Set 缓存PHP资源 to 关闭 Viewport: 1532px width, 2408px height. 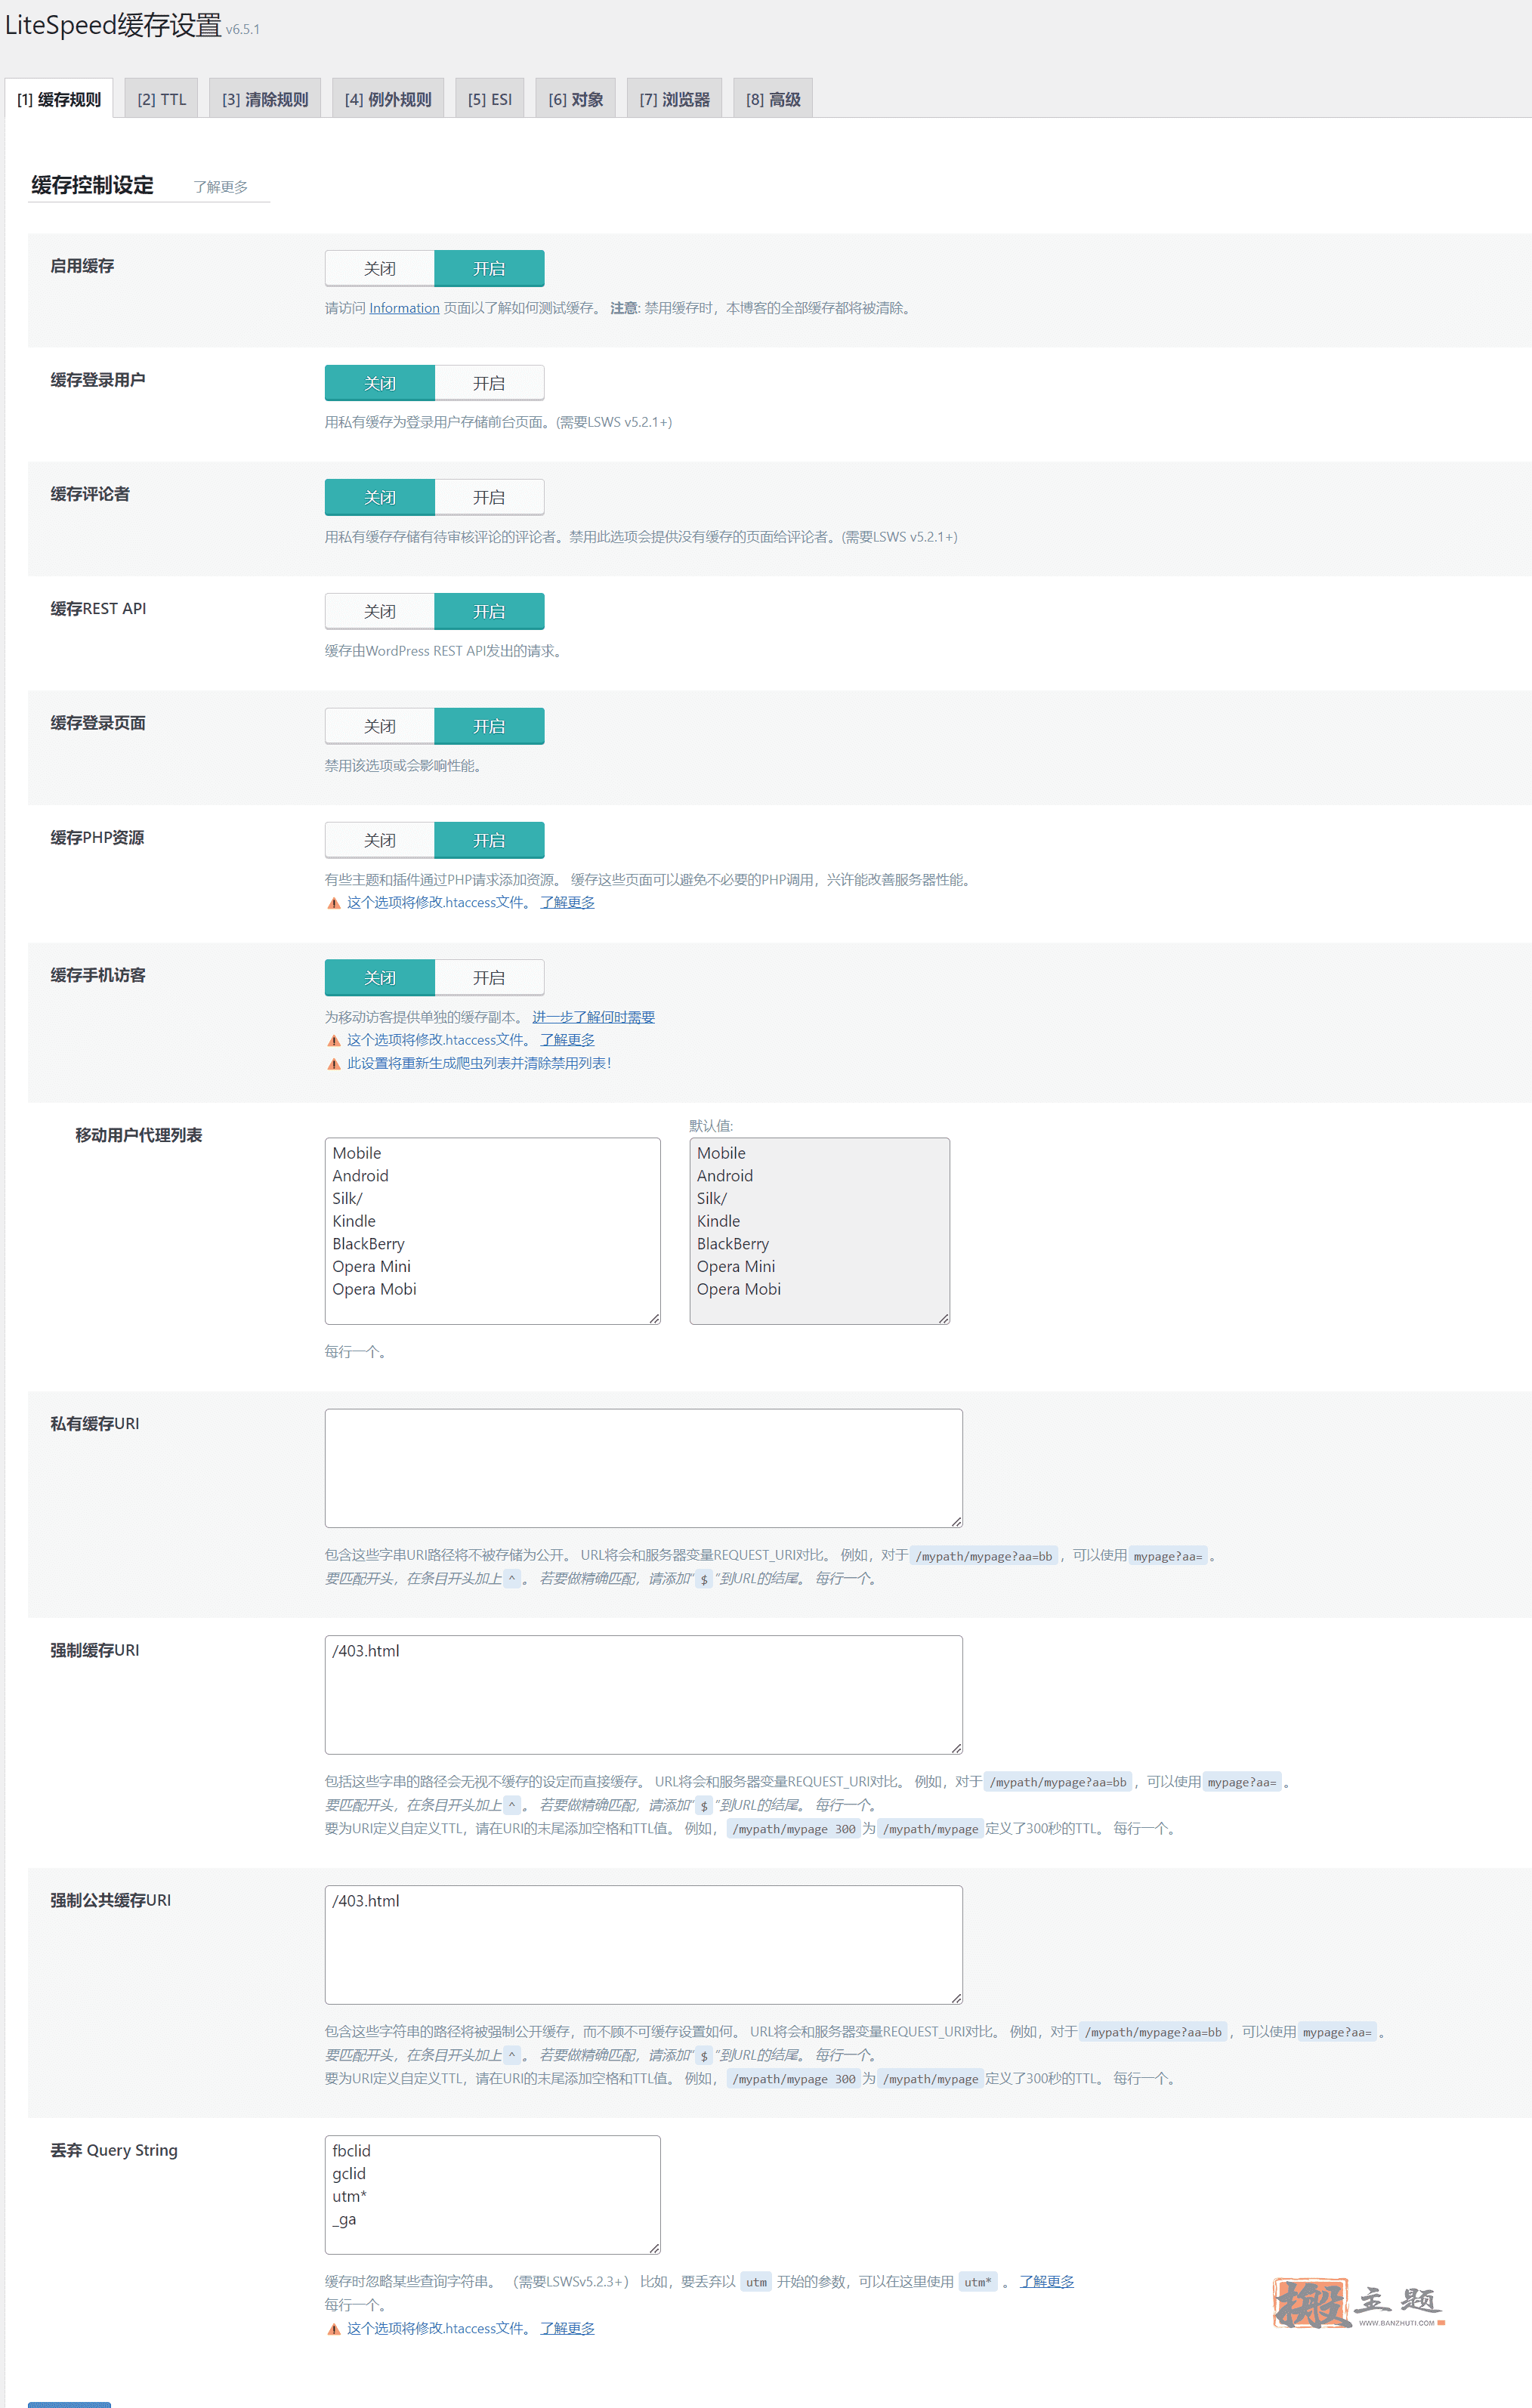tap(380, 840)
